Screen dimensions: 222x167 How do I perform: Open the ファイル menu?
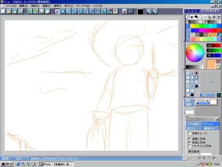11,6
